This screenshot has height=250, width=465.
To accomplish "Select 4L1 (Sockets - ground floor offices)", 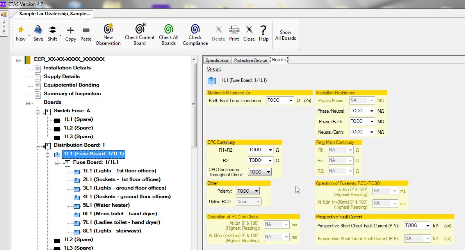I will [x=126, y=197].
